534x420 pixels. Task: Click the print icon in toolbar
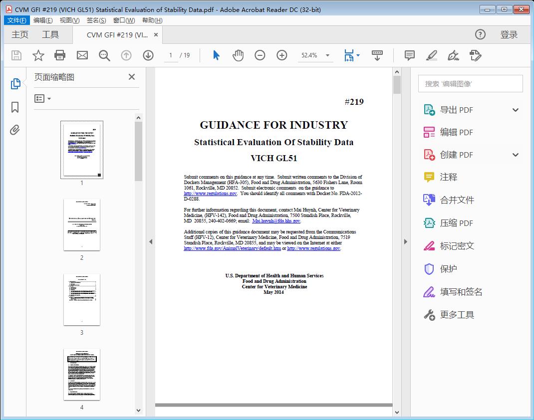point(60,55)
